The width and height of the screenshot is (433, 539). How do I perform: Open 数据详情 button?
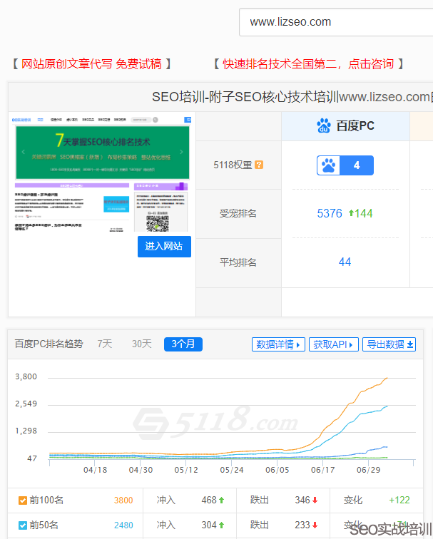278,344
